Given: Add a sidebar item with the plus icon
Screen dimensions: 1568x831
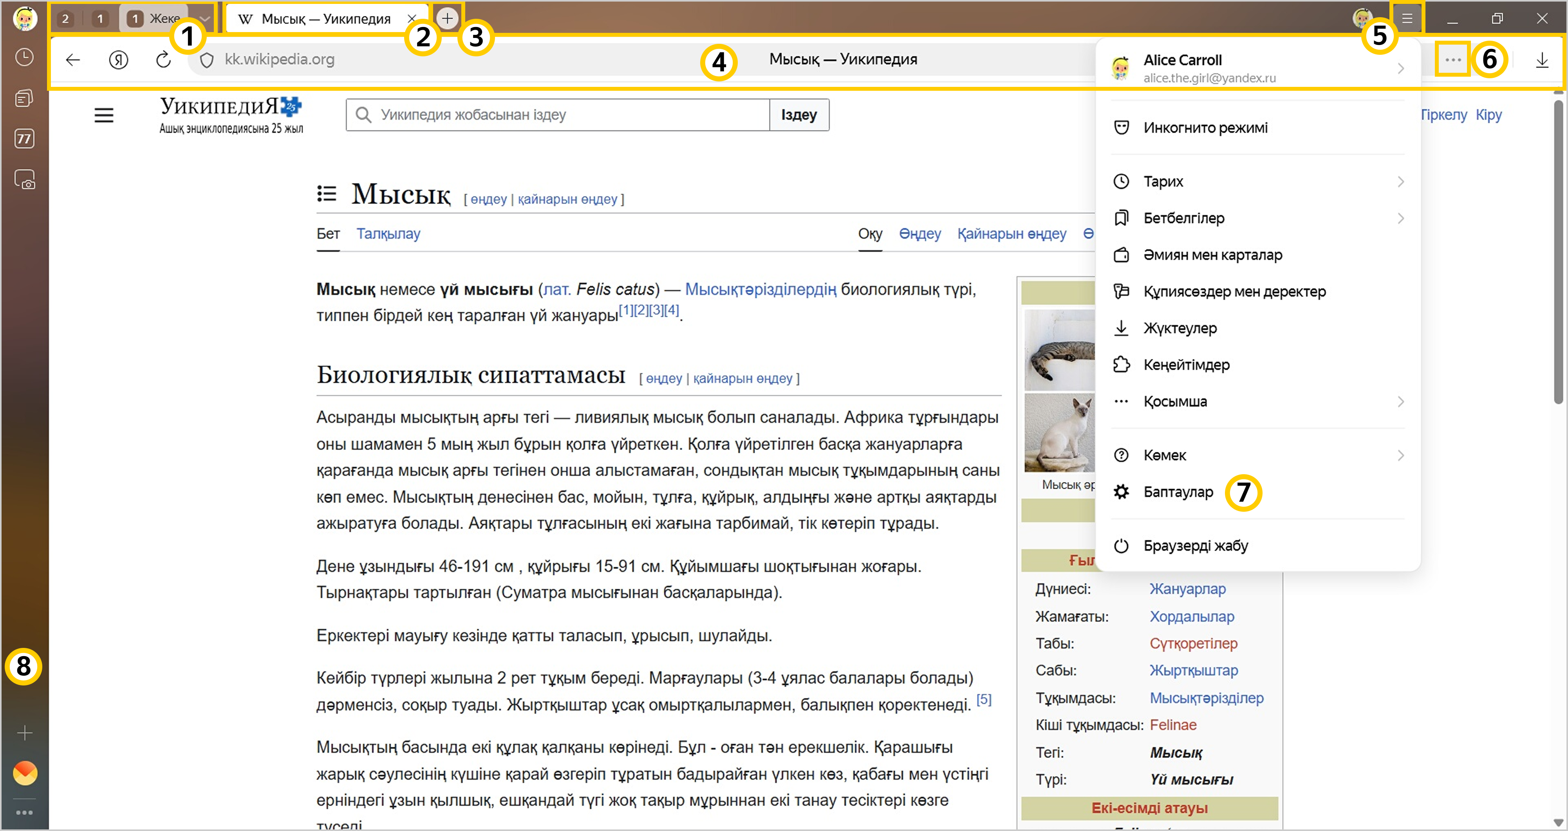Looking at the screenshot, I should (24, 732).
